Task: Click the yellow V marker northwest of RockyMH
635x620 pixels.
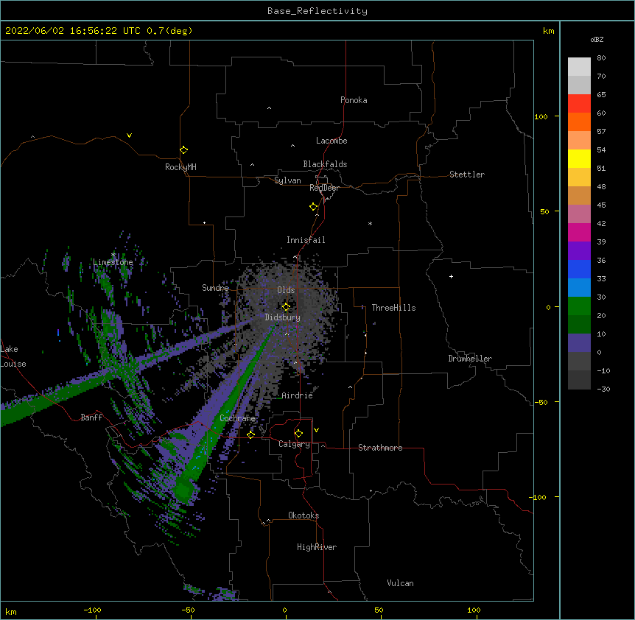Action: (129, 135)
